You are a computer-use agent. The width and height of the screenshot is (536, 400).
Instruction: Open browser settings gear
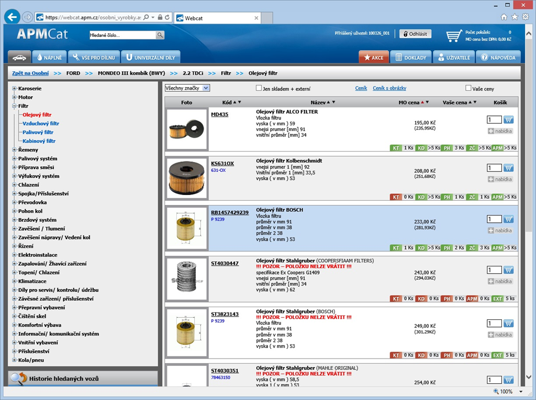pyautogui.click(x=526, y=17)
